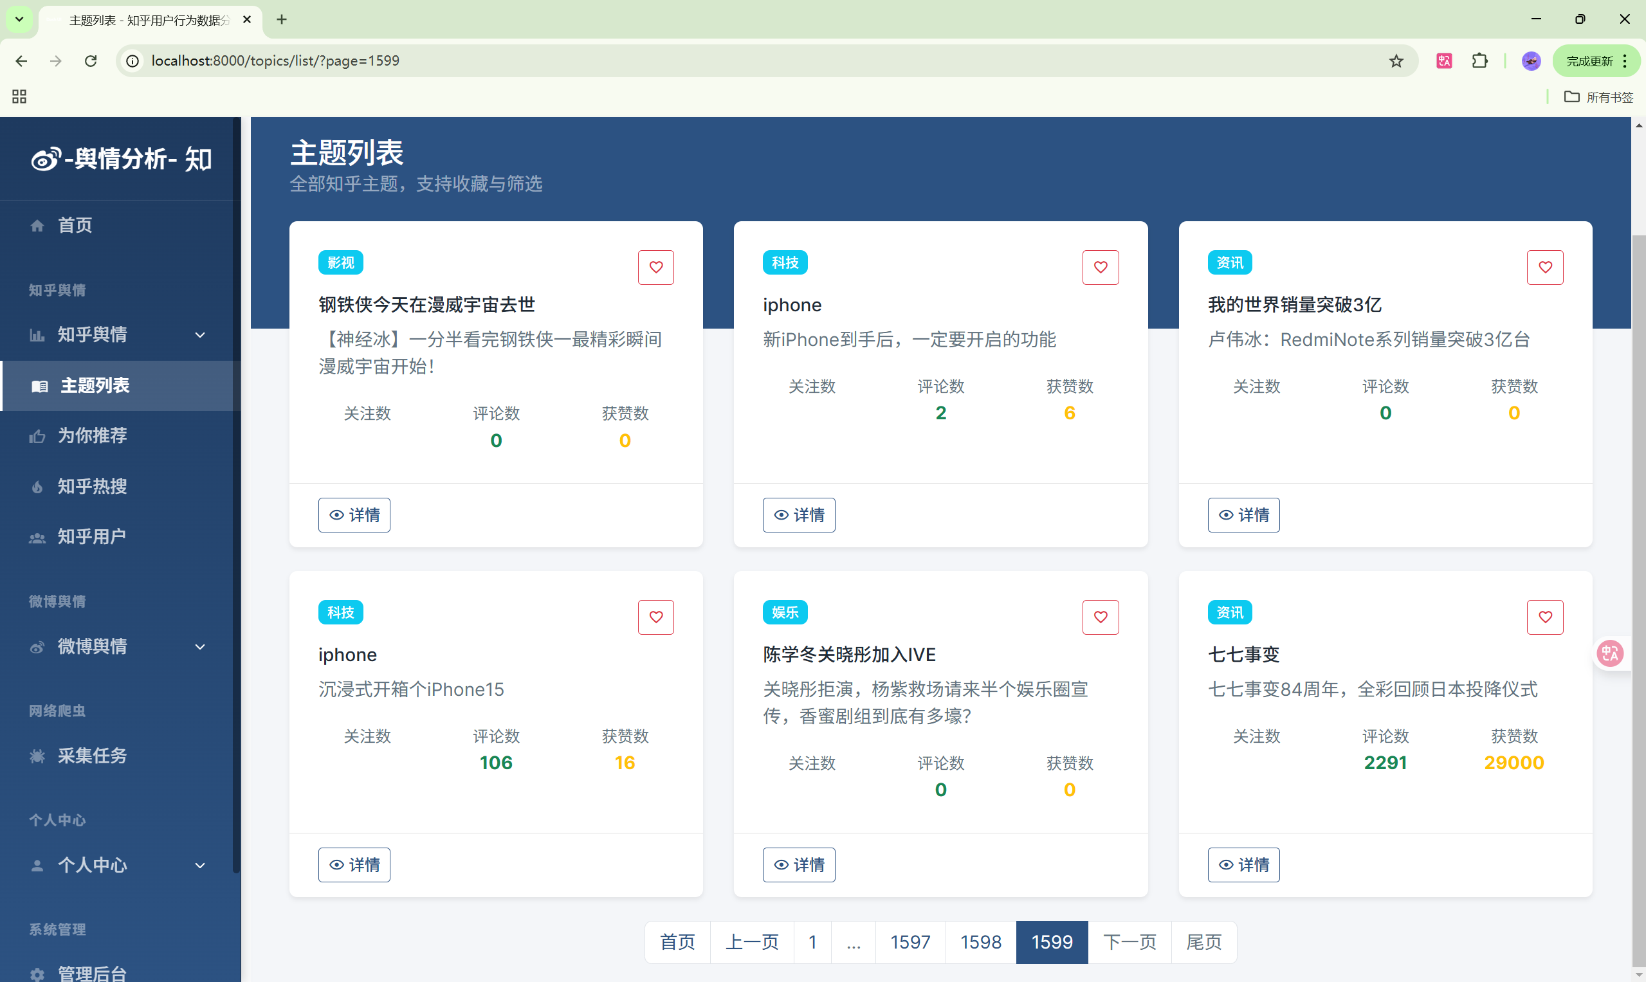Toggle the heart on the 陈学冬关晓彤加入IVE card

tap(1100, 617)
